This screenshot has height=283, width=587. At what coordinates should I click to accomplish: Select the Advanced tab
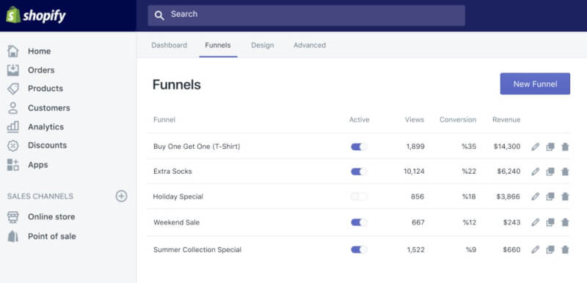310,45
